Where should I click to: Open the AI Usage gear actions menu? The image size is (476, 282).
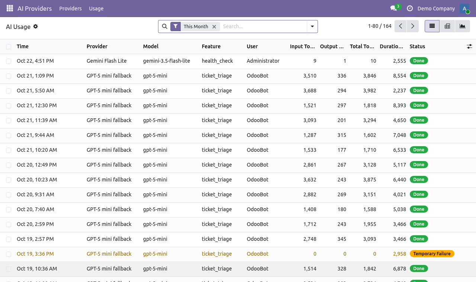[36, 26]
